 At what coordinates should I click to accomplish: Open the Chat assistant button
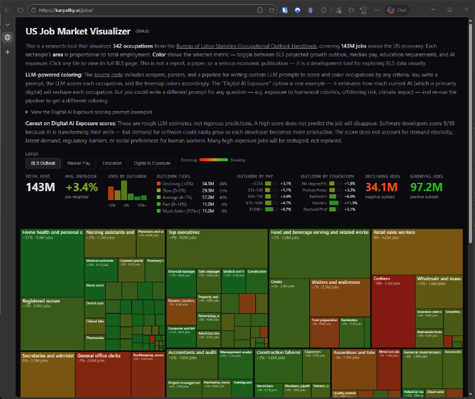tap(397, 10)
